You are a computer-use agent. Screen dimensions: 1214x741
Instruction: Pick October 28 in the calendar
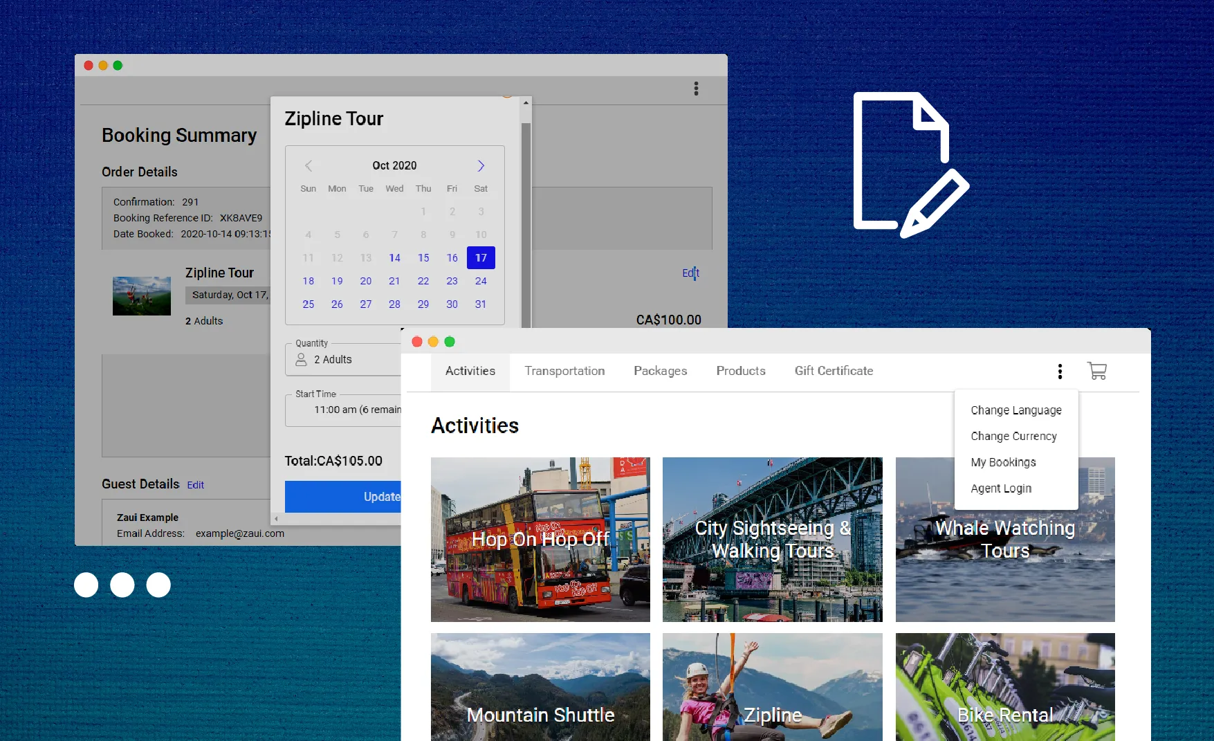pyautogui.click(x=394, y=304)
